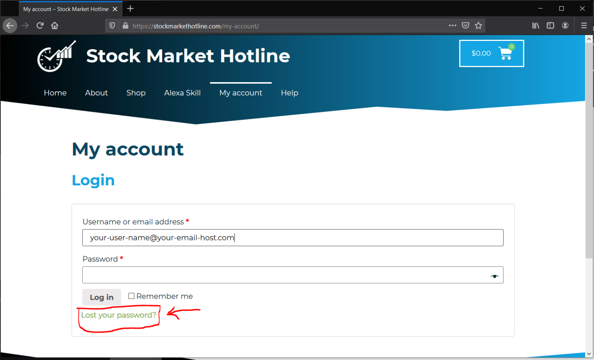Viewport: 594px width, 360px height.
Task: Enable the Remember me checkbox
Action: (x=131, y=296)
